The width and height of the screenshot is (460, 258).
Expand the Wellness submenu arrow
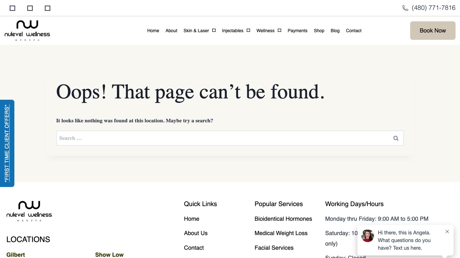click(280, 30)
